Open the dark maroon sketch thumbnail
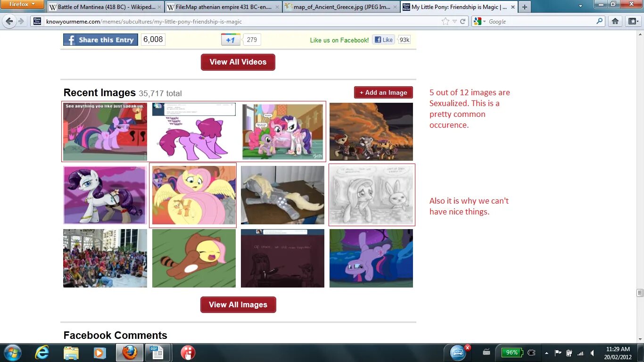The height and width of the screenshot is (362, 644). (282, 258)
